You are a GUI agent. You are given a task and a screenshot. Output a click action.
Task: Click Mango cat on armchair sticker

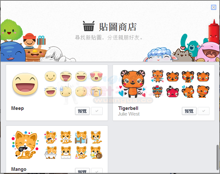tap(81, 137)
